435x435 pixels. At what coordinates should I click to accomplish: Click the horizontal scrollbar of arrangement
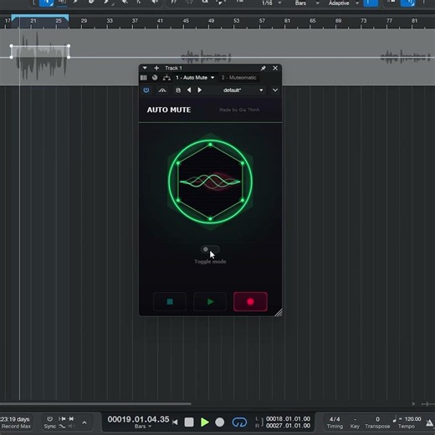click(95, 403)
